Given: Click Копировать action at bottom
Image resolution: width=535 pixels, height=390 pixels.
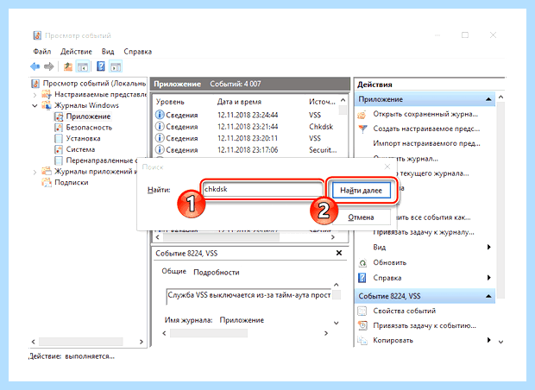Looking at the screenshot, I should tap(393, 341).
